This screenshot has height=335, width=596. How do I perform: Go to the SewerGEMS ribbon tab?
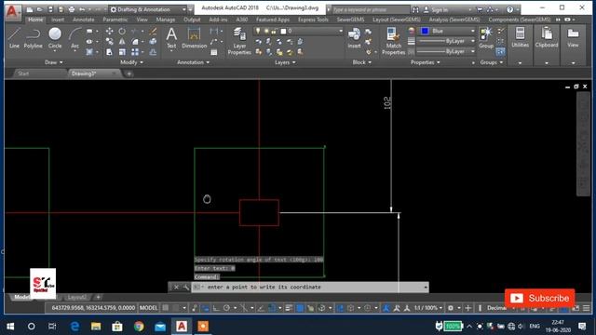click(350, 20)
